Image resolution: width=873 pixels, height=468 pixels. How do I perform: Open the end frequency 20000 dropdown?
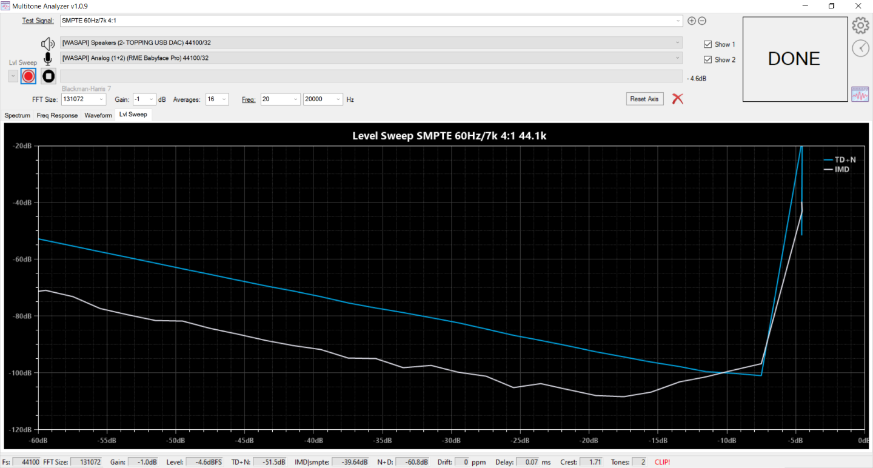click(x=338, y=99)
